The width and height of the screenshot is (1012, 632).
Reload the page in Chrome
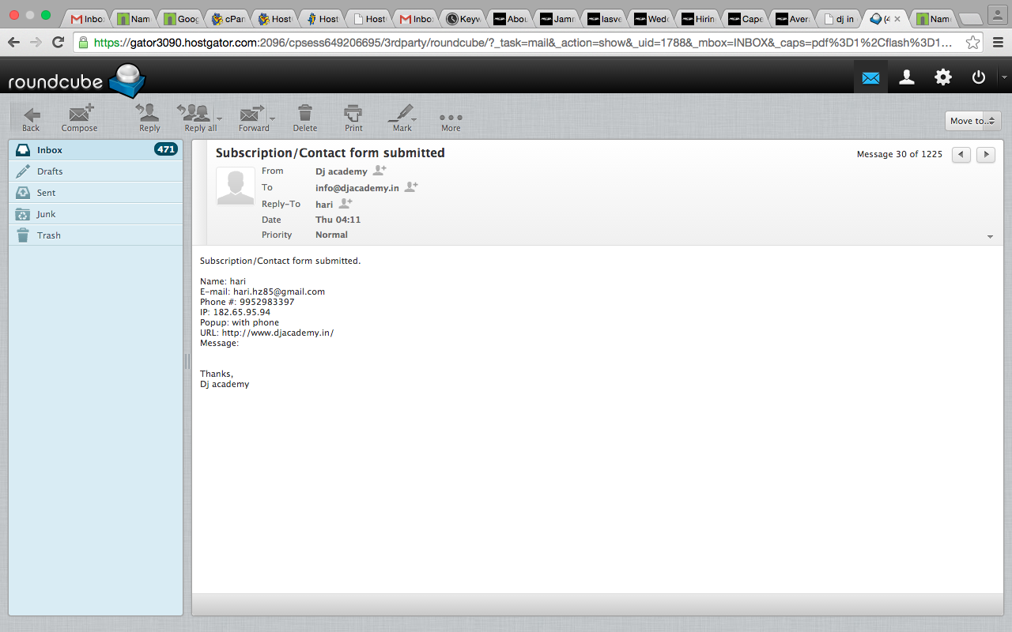coord(58,42)
